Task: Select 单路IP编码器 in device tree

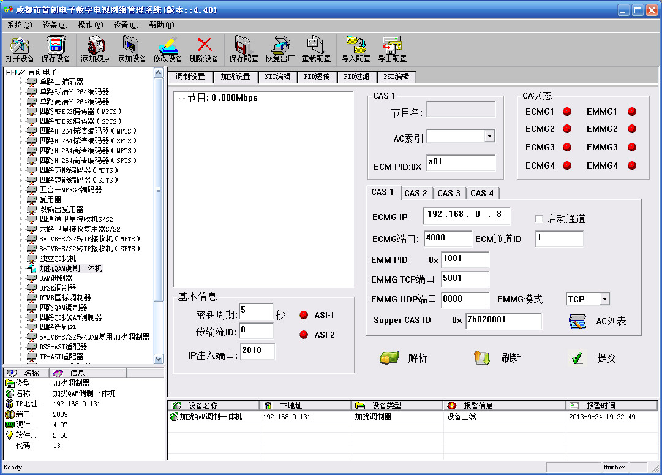Action: click(61, 82)
